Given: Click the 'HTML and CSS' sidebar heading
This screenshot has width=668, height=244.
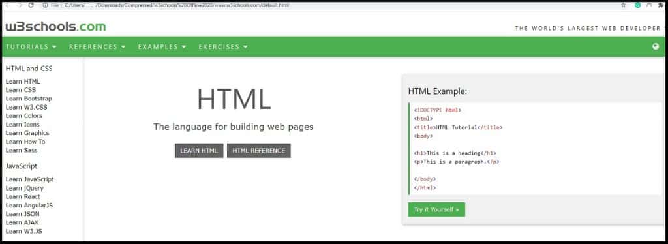Looking at the screenshot, I should pos(29,68).
